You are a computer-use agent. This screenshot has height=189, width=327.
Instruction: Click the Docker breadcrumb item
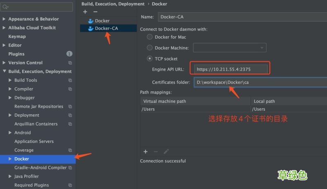(159, 4)
